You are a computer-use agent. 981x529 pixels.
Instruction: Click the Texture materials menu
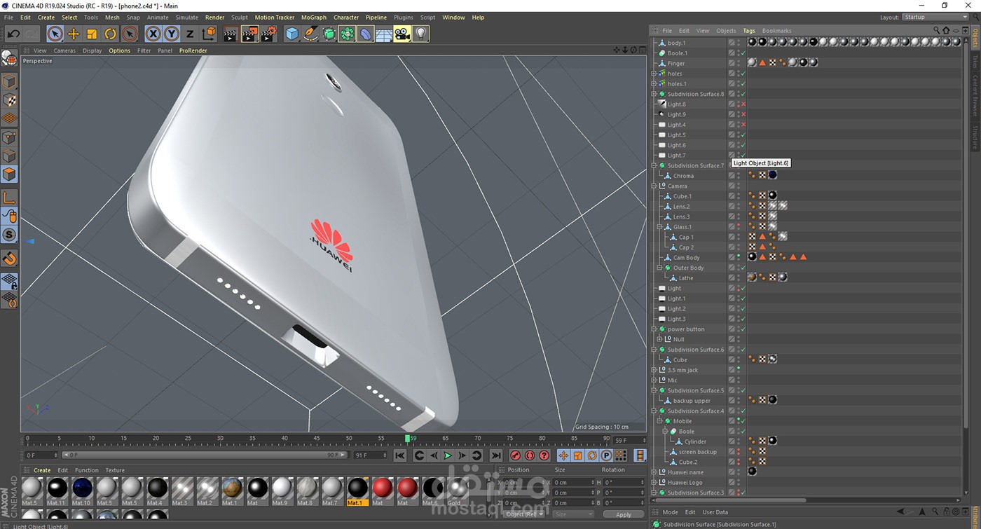coord(115,470)
